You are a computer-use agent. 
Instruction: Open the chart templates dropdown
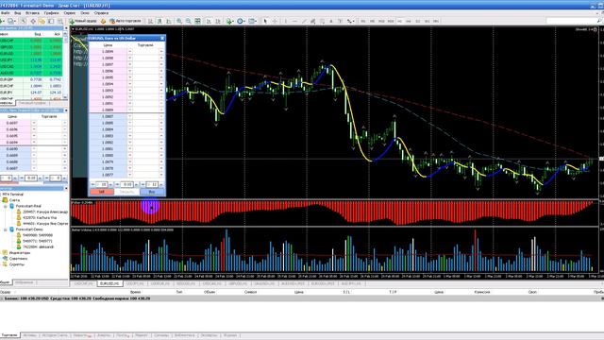pyautogui.click(x=253, y=21)
